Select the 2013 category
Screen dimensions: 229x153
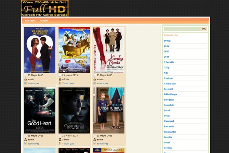click(x=166, y=51)
